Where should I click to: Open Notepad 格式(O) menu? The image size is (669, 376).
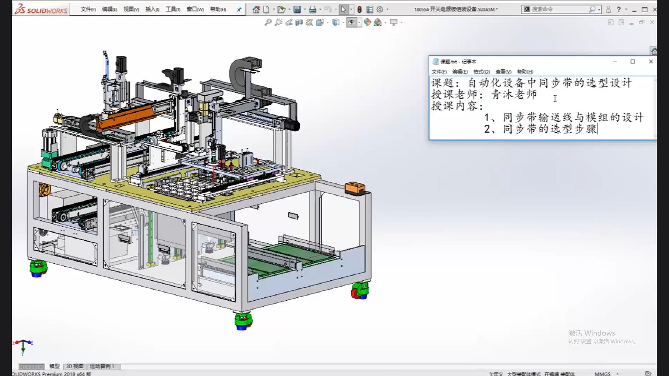point(482,72)
